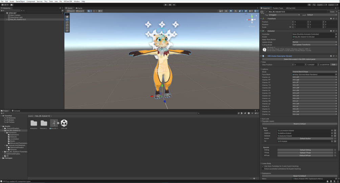340x183 pixels.
Task: Click the red X axis of orientation gizmo
Action: (249, 20)
